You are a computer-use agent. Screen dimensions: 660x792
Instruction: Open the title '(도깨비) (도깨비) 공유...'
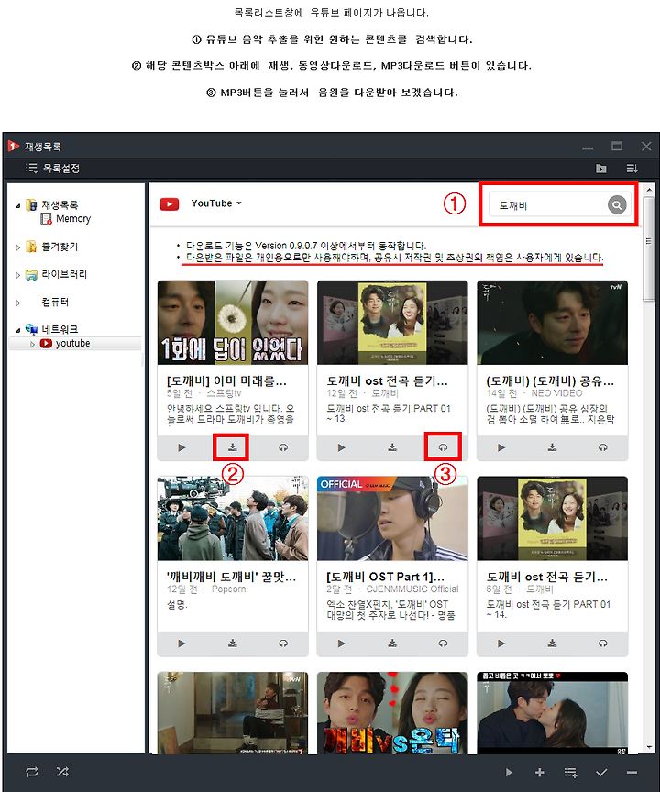point(550,380)
